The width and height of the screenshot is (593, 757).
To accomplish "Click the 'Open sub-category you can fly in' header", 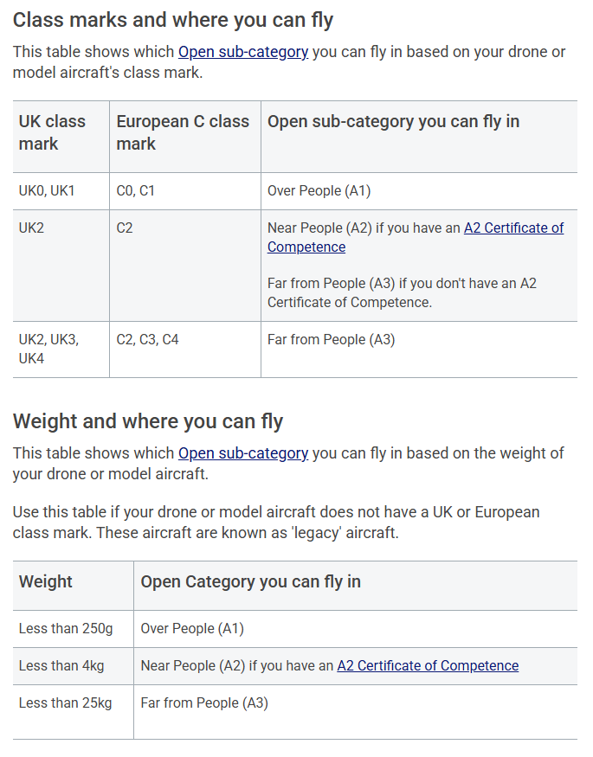I will point(393,122).
